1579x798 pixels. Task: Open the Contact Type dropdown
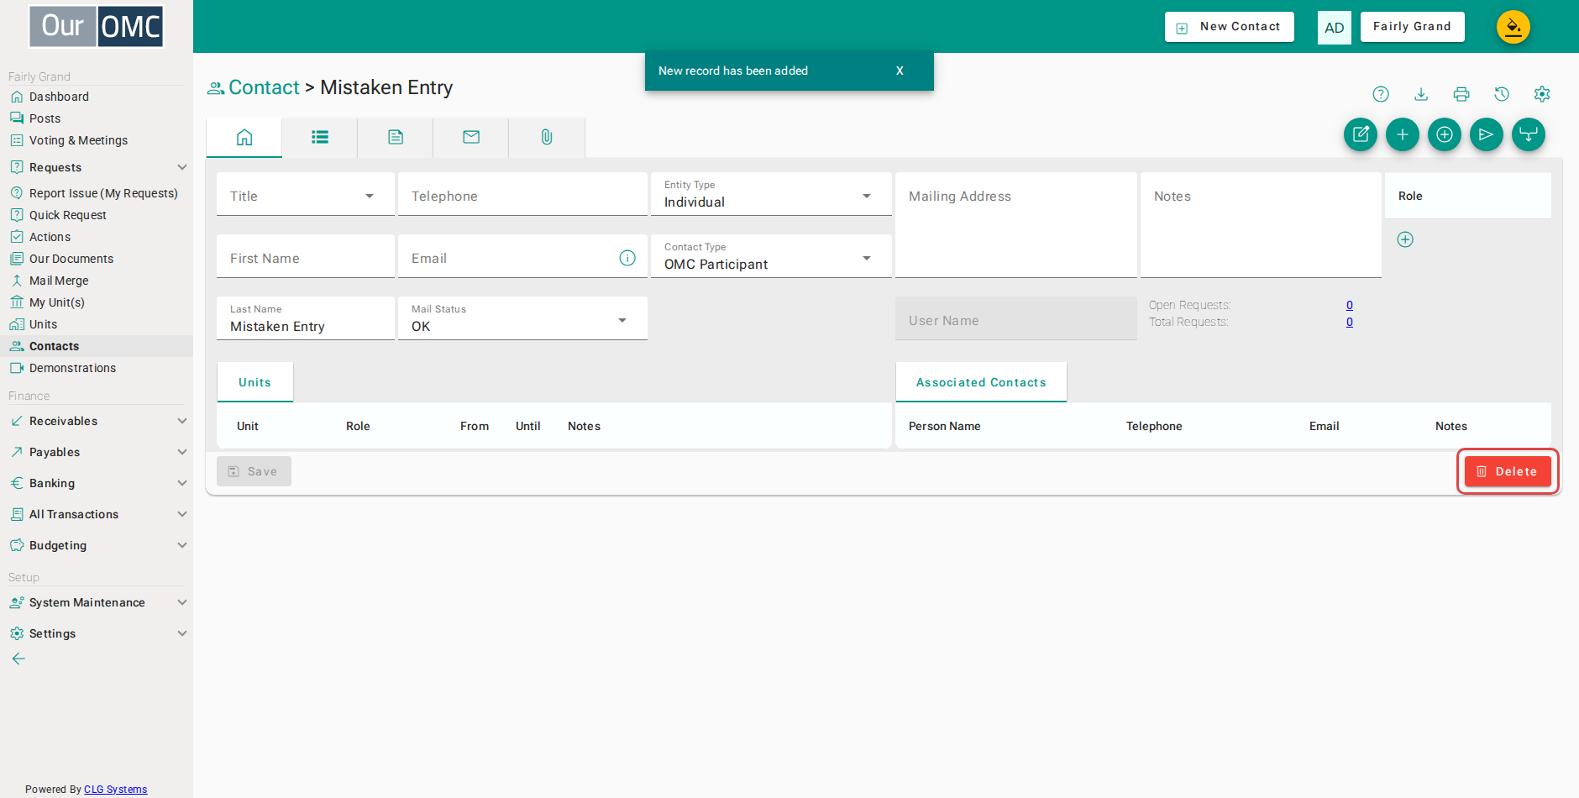pos(771,257)
